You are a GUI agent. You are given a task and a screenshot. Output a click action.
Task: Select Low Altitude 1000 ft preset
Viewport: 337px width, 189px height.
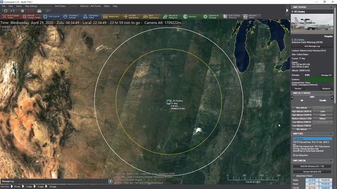(x=302, y=126)
